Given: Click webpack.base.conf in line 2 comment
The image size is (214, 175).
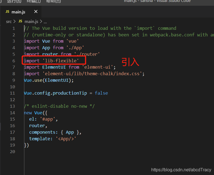Looking at the screenshot, I should click(x=172, y=35).
